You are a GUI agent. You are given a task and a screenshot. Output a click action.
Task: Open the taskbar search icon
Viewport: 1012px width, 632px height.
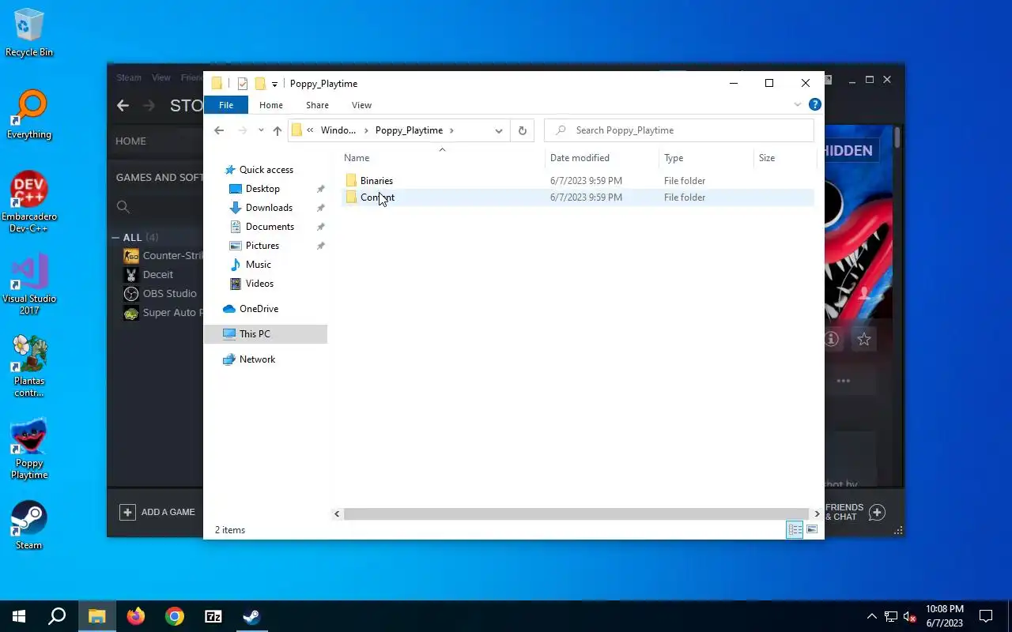pyautogui.click(x=57, y=616)
